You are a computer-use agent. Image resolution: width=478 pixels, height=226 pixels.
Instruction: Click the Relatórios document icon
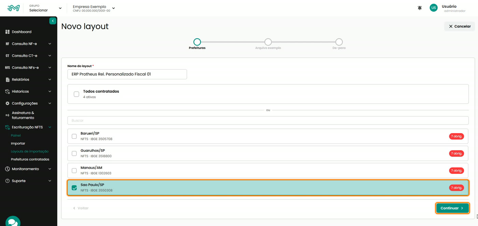tap(7, 79)
